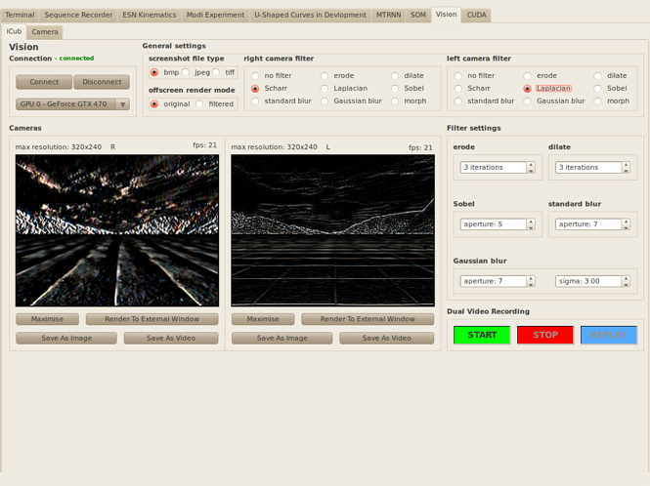Set right camera filter to Sobel
The width and height of the screenshot is (650, 486).
[x=395, y=89]
